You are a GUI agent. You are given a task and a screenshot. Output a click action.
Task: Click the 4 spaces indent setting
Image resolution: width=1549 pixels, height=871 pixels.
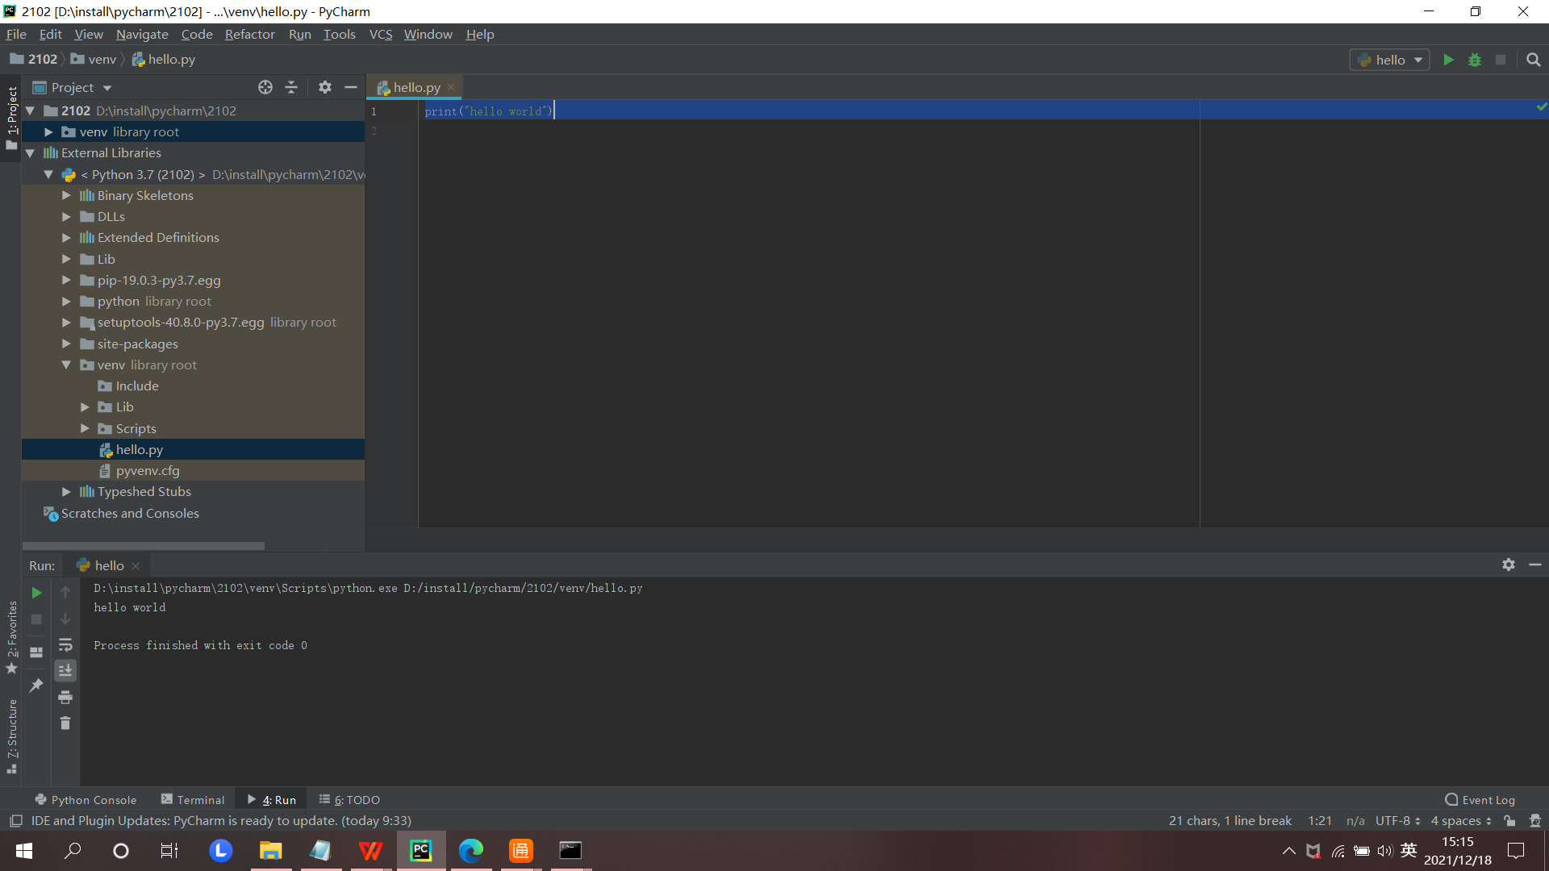(x=1460, y=821)
